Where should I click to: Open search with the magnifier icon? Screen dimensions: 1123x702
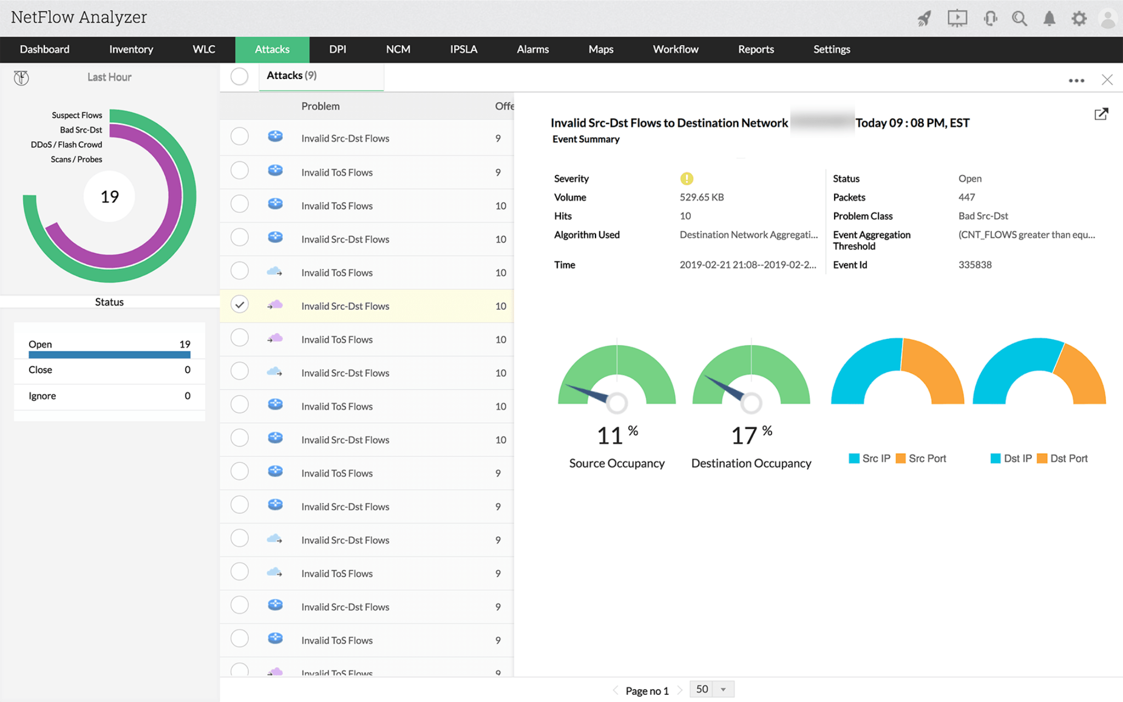coord(1019,19)
